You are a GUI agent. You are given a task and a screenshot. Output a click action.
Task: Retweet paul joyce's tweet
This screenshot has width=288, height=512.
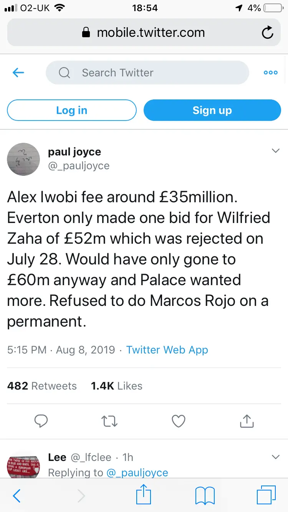pyautogui.click(x=109, y=421)
